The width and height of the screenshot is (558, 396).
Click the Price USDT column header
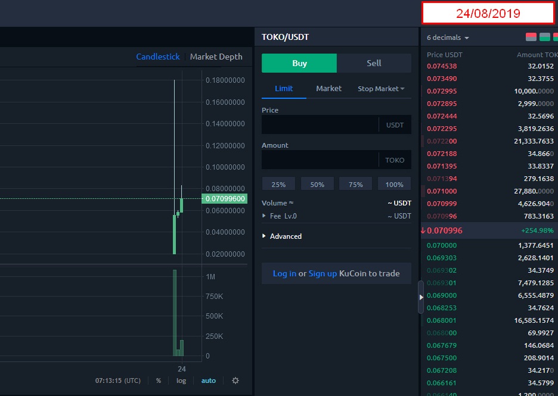click(x=445, y=55)
